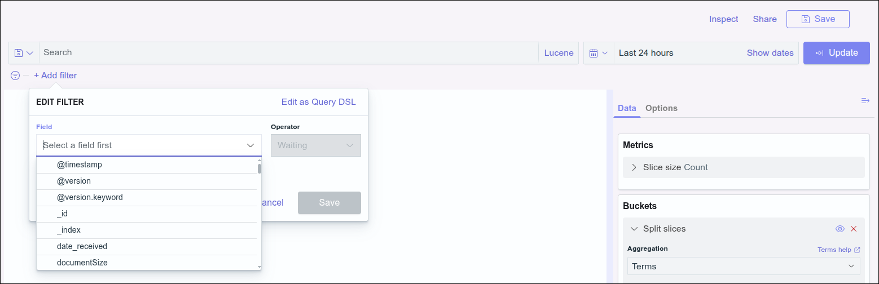Click the field list scrollbar thumb
The image size is (879, 284).
pyautogui.click(x=260, y=168)
